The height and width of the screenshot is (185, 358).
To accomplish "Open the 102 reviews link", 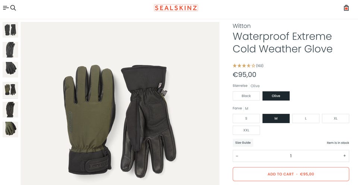I will click(260, 66).
